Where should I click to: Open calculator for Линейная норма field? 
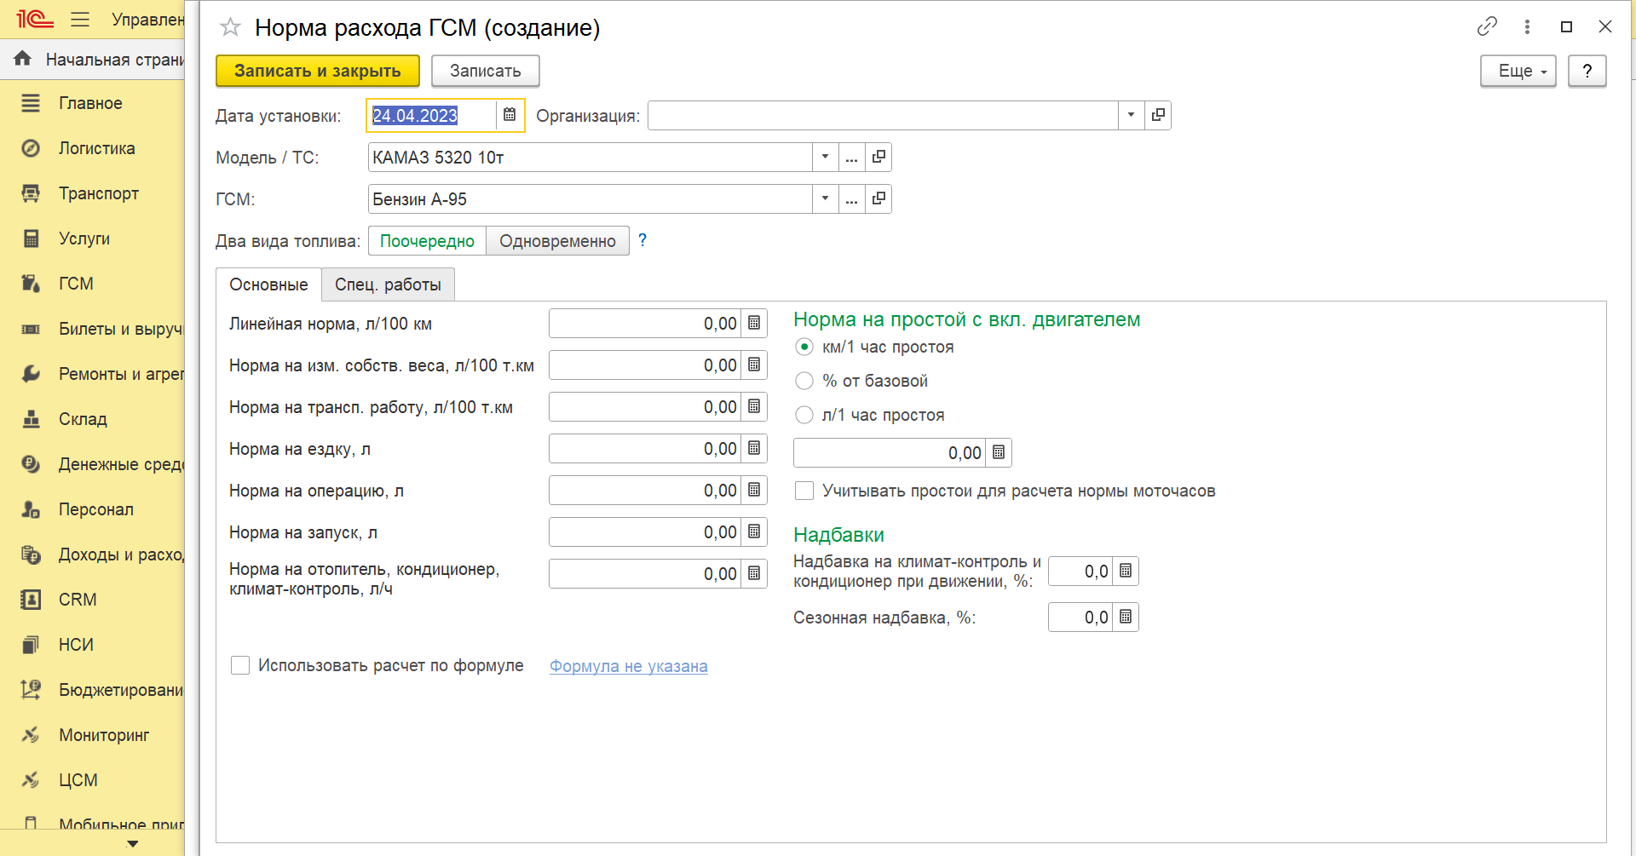754,324
